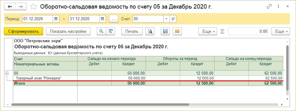
Task: Click the horizontal scrollbar thumb
Action: click(x=100, y=104)
